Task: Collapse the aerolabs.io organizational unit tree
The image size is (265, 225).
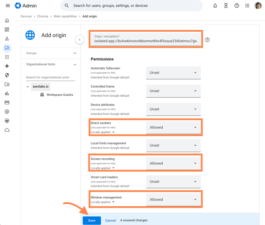Action: click(28, 86)
